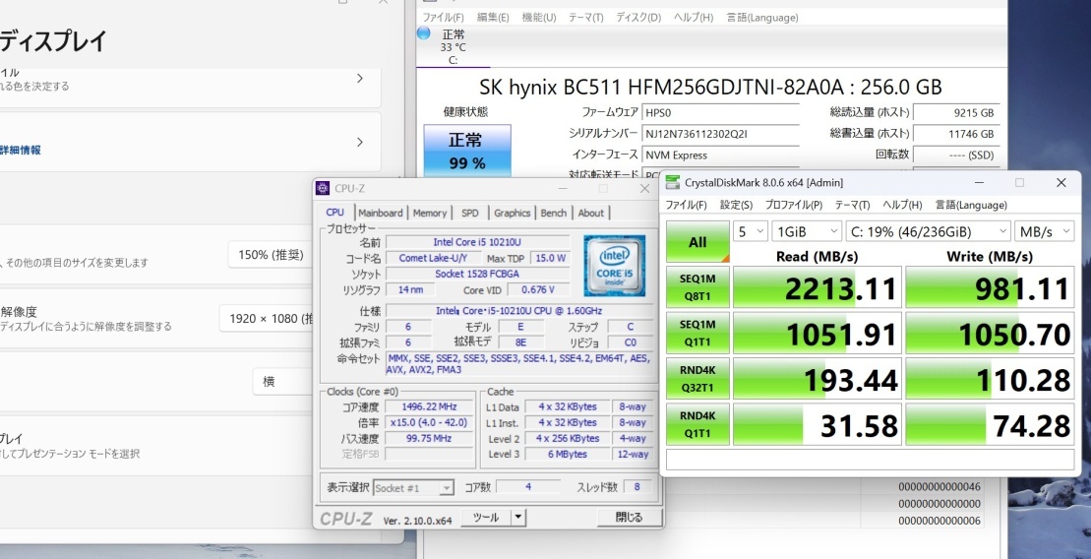The height and width of the screenshot is (559, 1091).
Task: Click the 正常 99% health status box
Action: pos(467,151)
